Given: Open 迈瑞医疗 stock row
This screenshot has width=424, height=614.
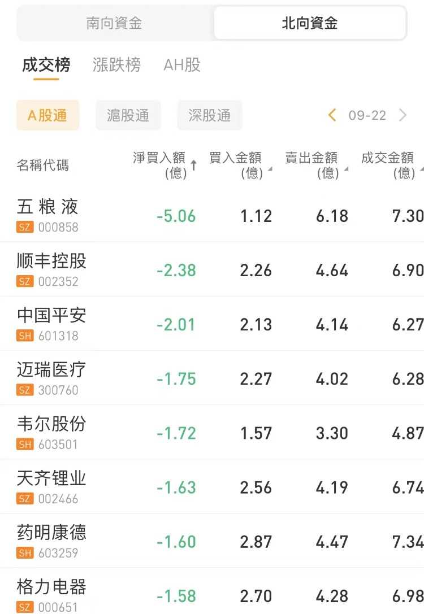Looking at the screenshot, I should point(52,370).
